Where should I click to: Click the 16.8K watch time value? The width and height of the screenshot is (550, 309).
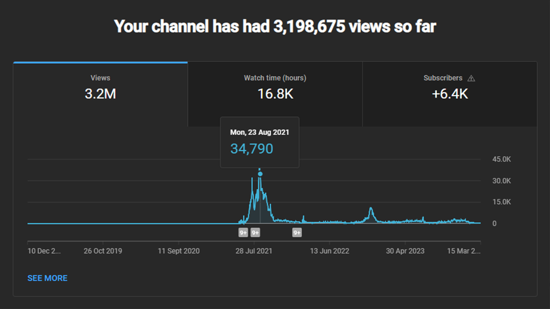click(275, 94)
